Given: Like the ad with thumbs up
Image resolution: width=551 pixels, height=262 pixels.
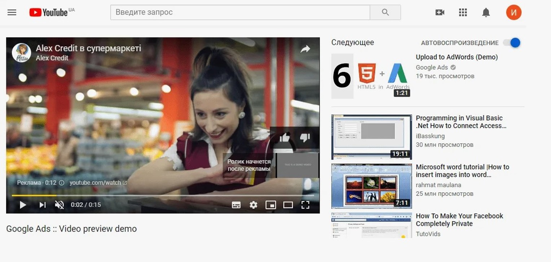Looking at the screenshot, I should (284, 137).
